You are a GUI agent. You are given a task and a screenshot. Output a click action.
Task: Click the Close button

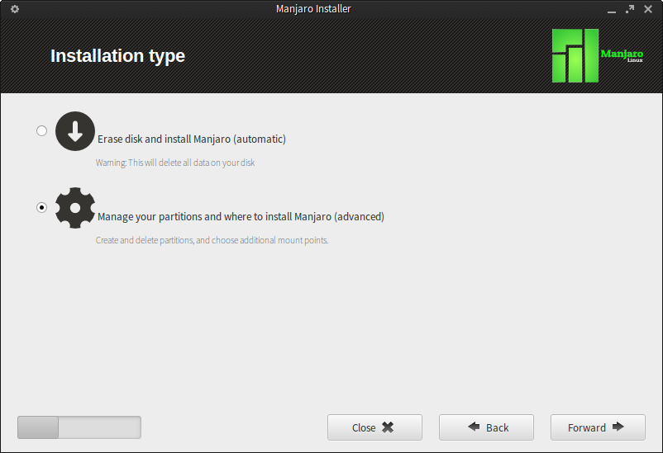click(x=374, y=427)
